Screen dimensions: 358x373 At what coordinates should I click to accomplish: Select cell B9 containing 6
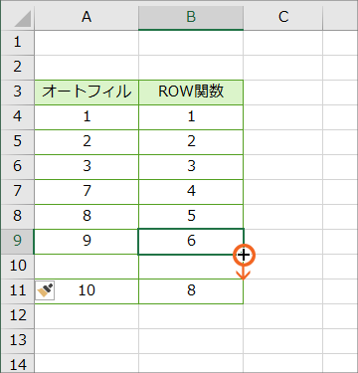click(191, 242)
